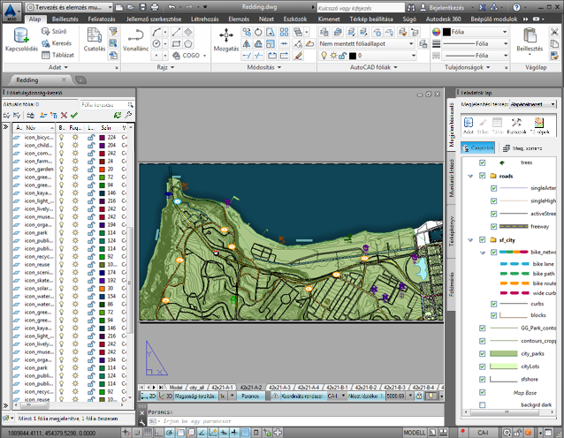Image resolution: width=564 pixels, height=438 pixels.
Task: Click the Bejelentkezés sign-in button
Action: pyautogui.click(x=446, y=6)
